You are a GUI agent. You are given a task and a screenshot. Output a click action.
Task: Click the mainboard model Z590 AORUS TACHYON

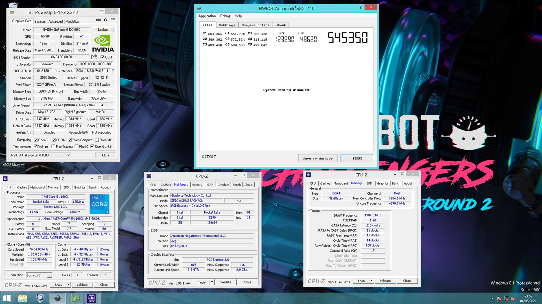197,201
